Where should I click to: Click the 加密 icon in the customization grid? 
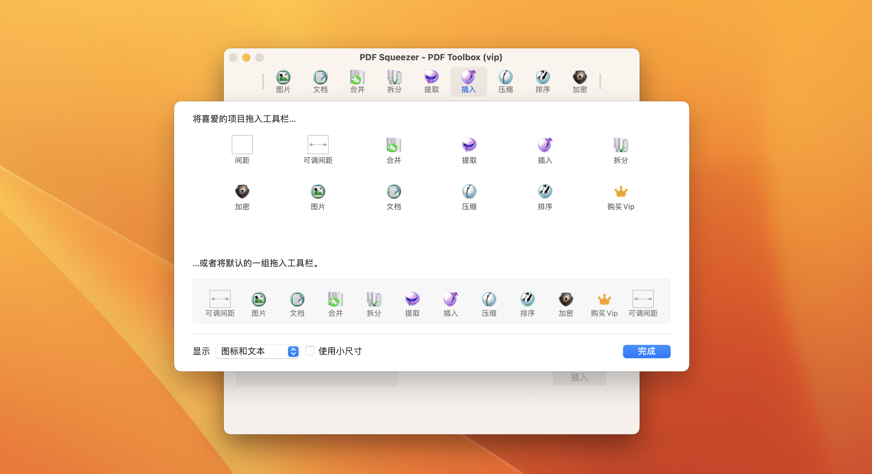tap(242, 192)
